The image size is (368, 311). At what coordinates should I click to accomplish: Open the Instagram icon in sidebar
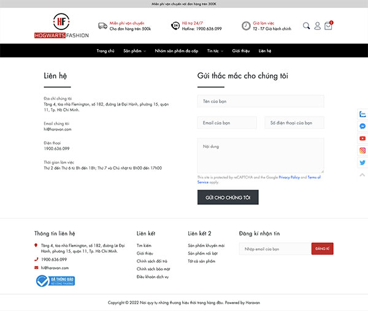tap(362, 150)
